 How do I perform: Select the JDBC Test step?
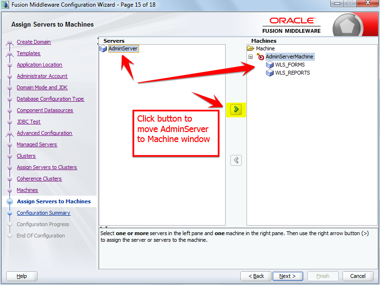click(28, 122)
